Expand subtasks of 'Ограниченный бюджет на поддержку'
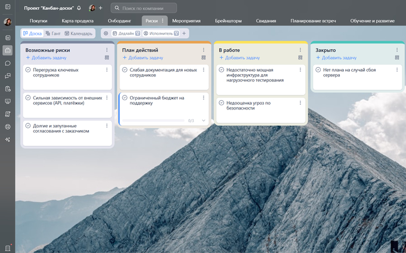 (204, 120)
